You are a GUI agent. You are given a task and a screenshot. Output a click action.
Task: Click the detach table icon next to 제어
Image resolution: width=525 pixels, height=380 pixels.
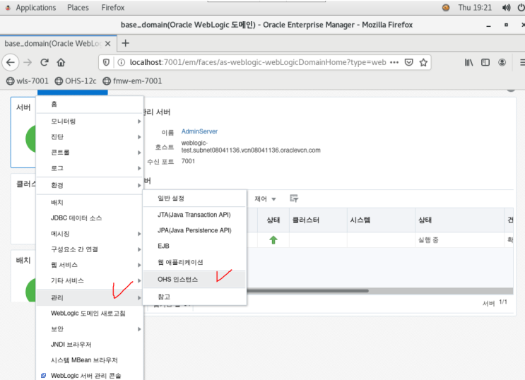click(294, 198)
